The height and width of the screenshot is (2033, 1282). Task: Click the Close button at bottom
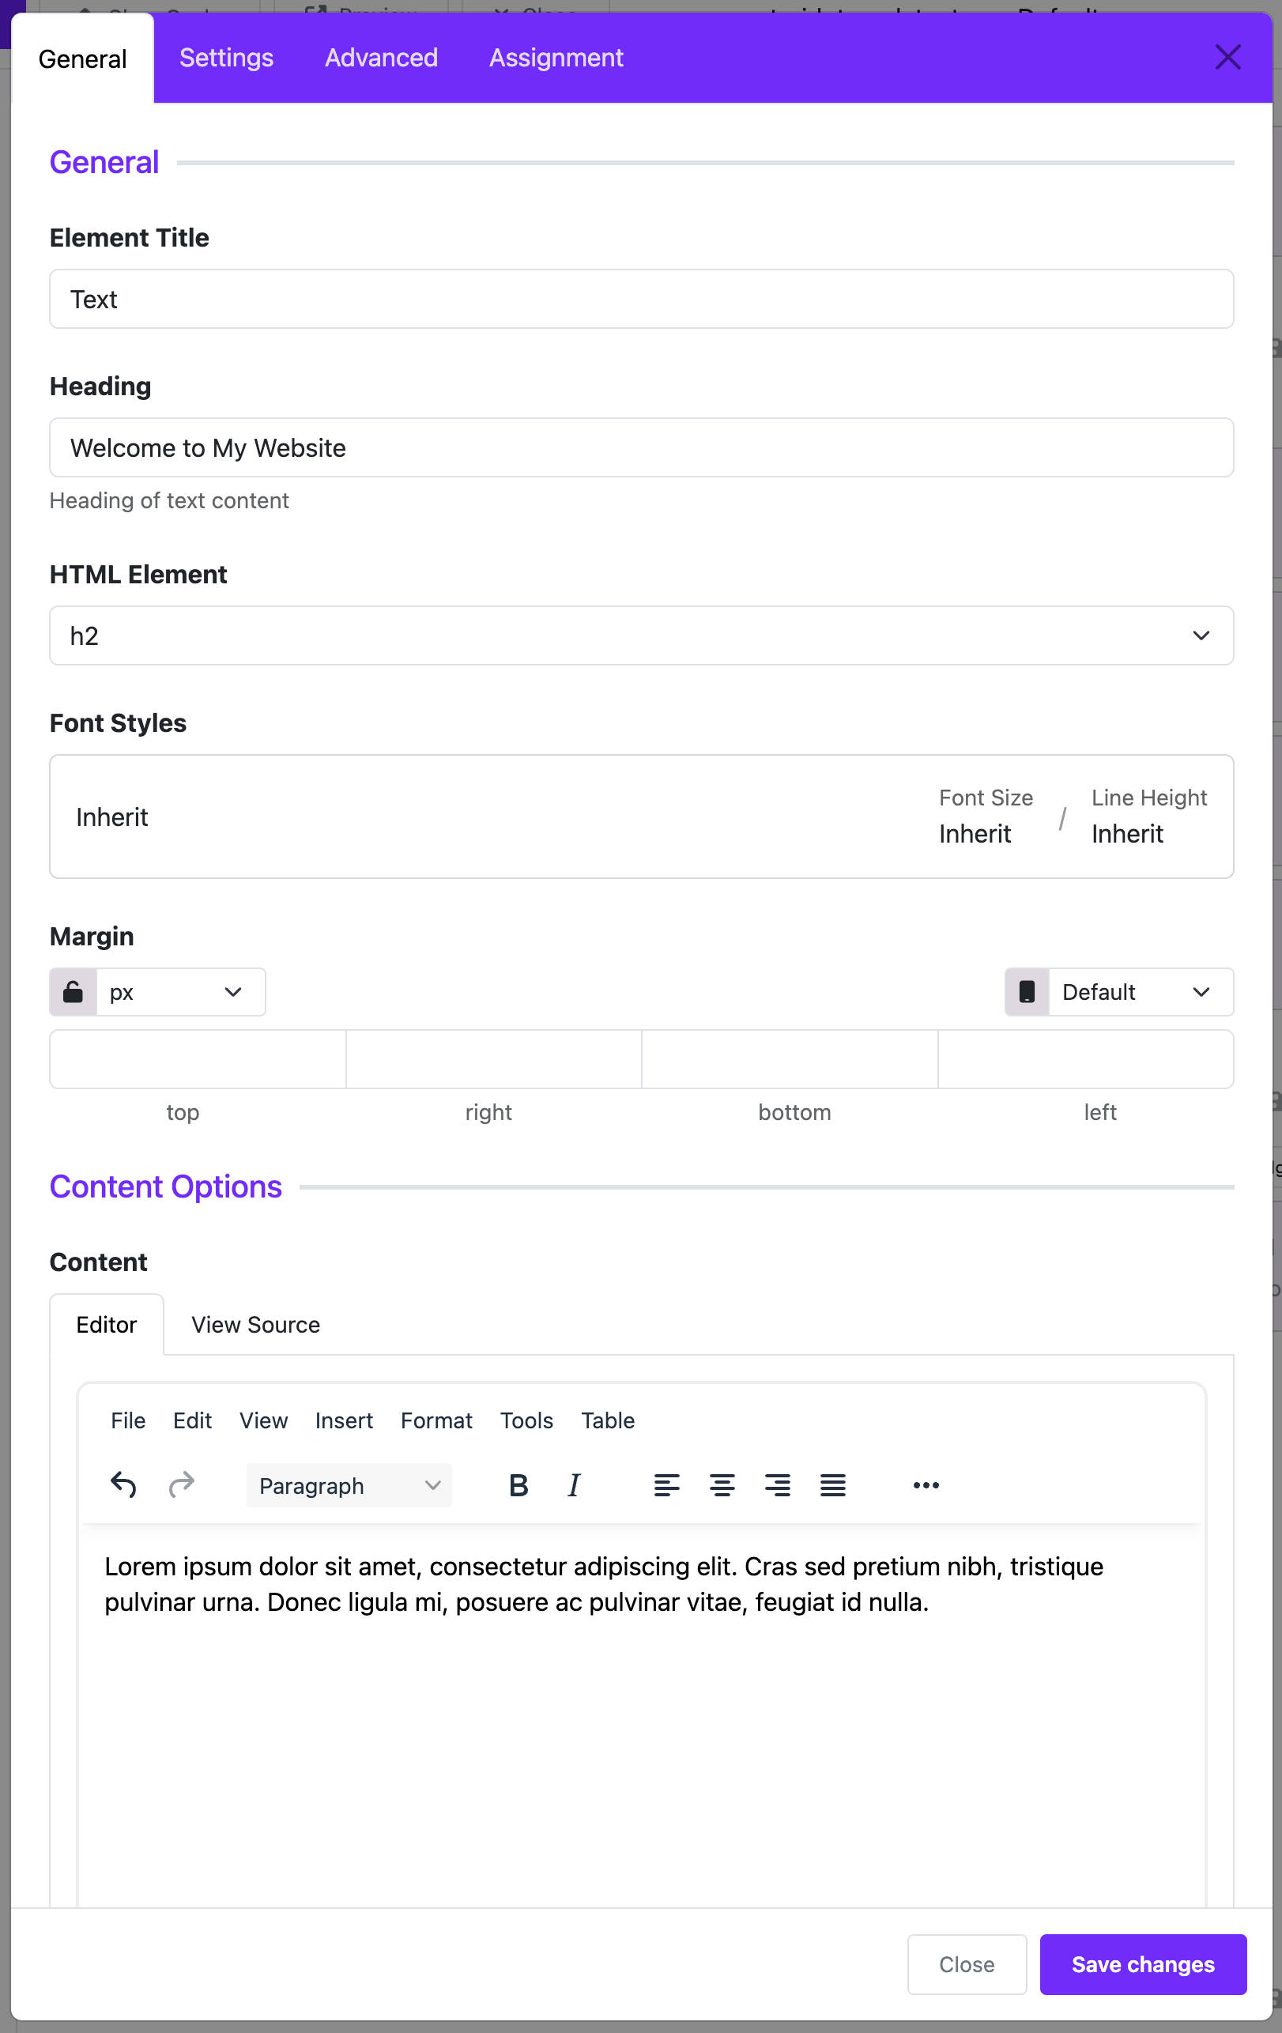[x=967, y=1964]
